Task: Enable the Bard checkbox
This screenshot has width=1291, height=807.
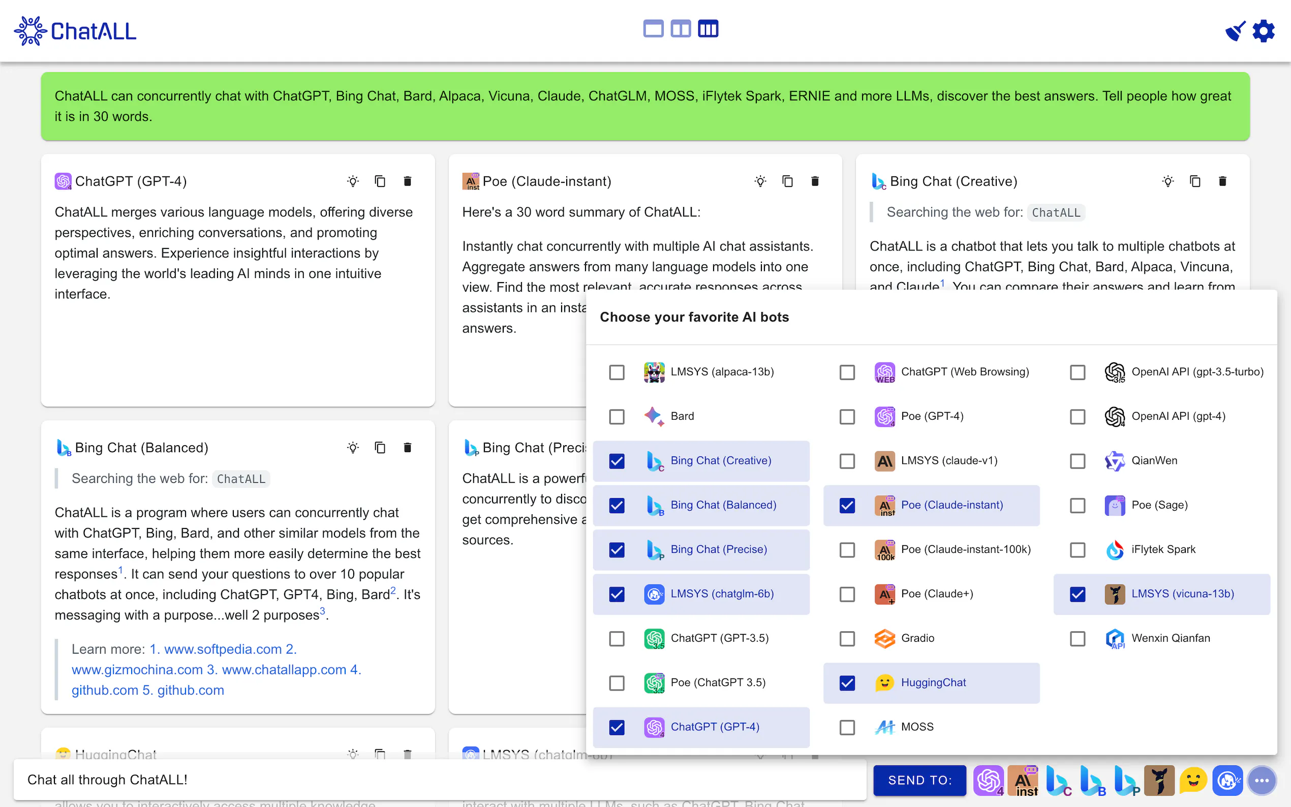Action: pos(617,416)
